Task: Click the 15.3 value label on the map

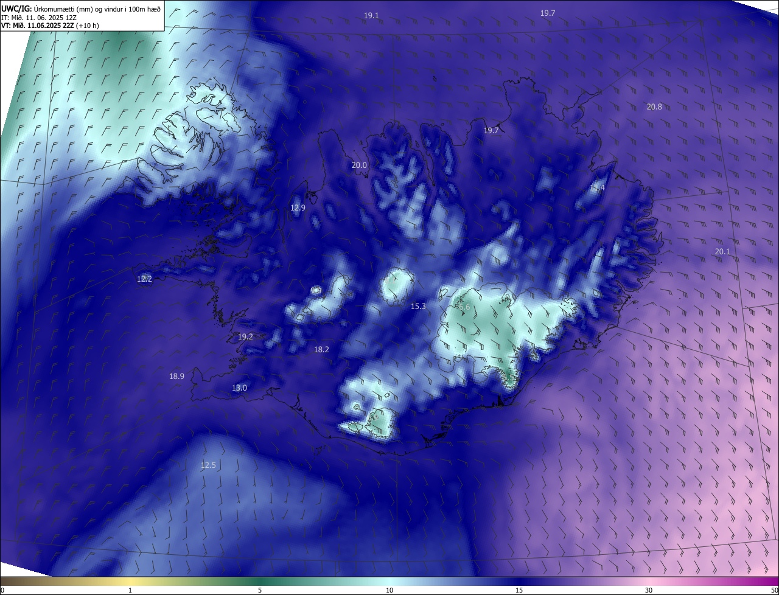Action: [418, 307]
